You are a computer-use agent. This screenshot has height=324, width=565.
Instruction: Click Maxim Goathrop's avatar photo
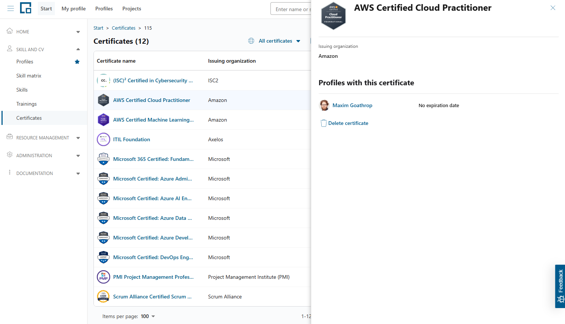click(324, 105)
